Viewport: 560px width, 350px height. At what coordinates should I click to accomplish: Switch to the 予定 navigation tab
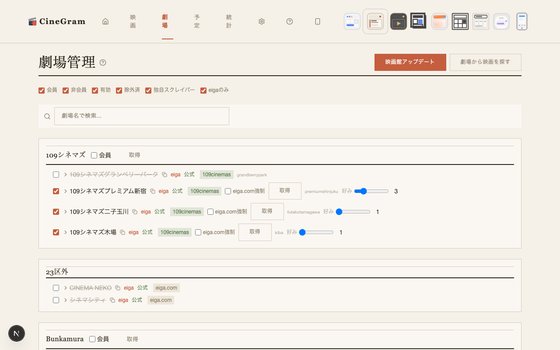click(x=197, y=21)
